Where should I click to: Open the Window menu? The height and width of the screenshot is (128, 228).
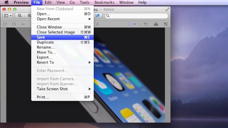[x=126, y=2]
